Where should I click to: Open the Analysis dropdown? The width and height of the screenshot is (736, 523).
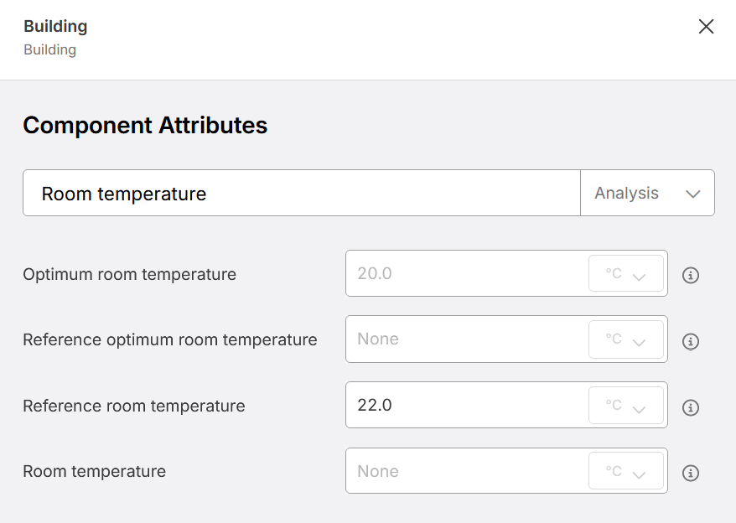pos(647,193)
